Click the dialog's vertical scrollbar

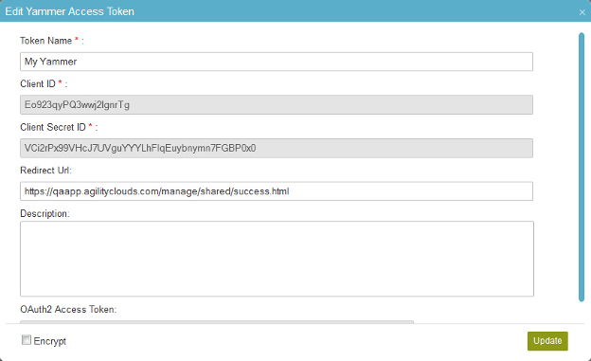[582, 167]
